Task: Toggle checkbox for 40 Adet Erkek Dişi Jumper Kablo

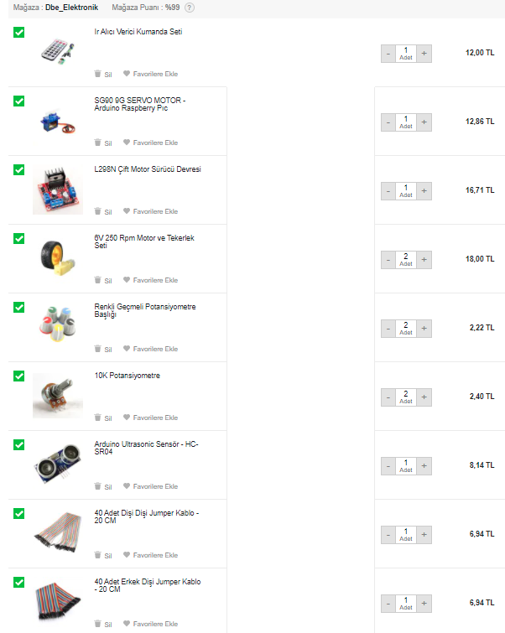Action: coord(19,582)
